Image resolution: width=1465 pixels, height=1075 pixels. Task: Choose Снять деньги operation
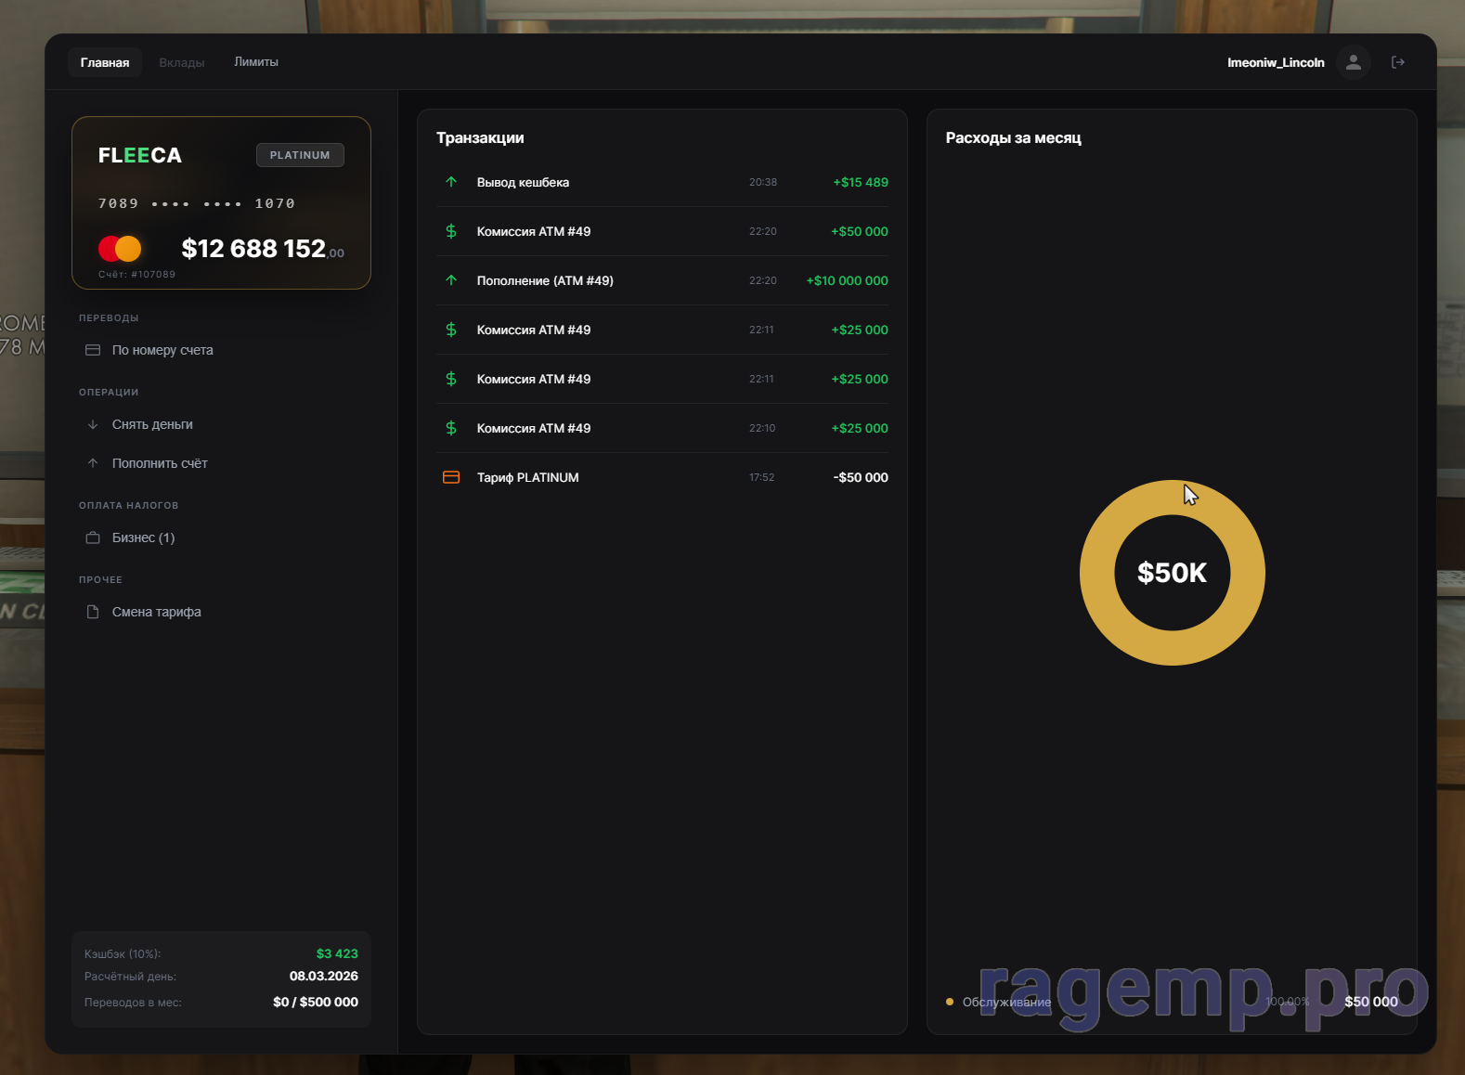point(152,424)
